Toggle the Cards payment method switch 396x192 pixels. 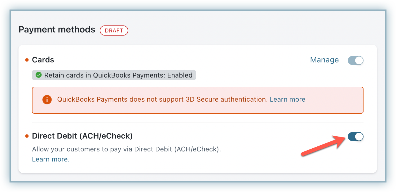click(x=355, y=60)
